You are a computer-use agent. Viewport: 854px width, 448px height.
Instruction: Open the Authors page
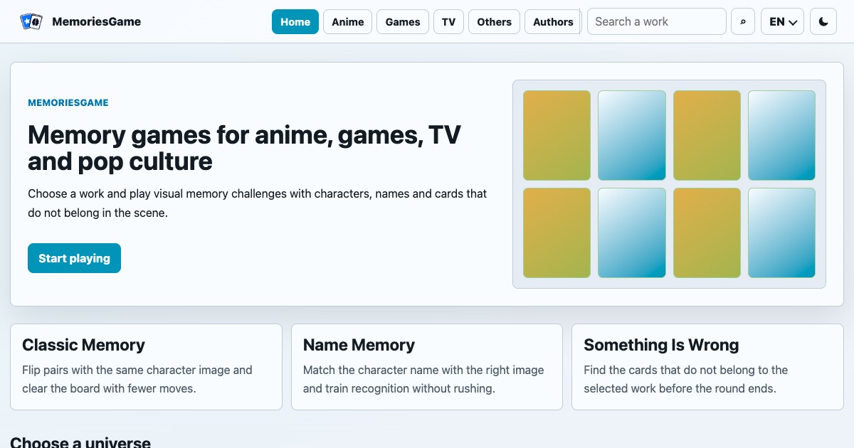point(553,21)
